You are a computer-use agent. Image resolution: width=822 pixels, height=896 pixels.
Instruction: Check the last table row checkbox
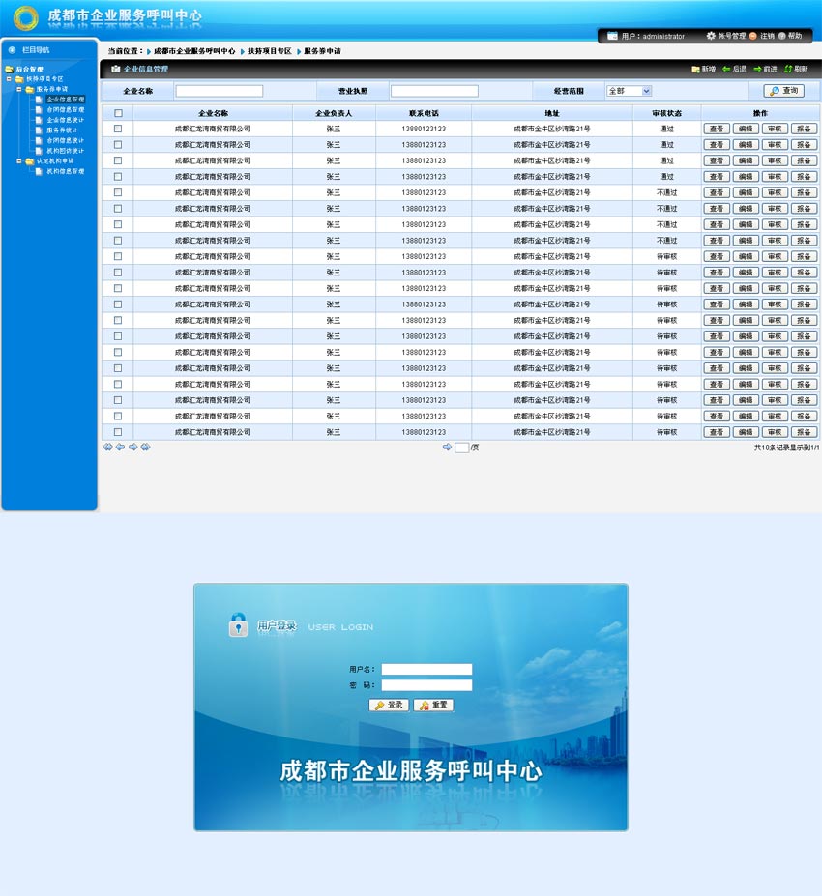point(118,432)
